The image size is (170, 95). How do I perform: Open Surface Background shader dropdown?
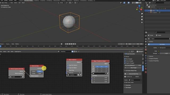(x=164, y=48)
